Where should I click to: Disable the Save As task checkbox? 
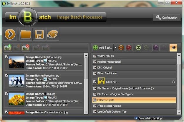click(95, 82)
